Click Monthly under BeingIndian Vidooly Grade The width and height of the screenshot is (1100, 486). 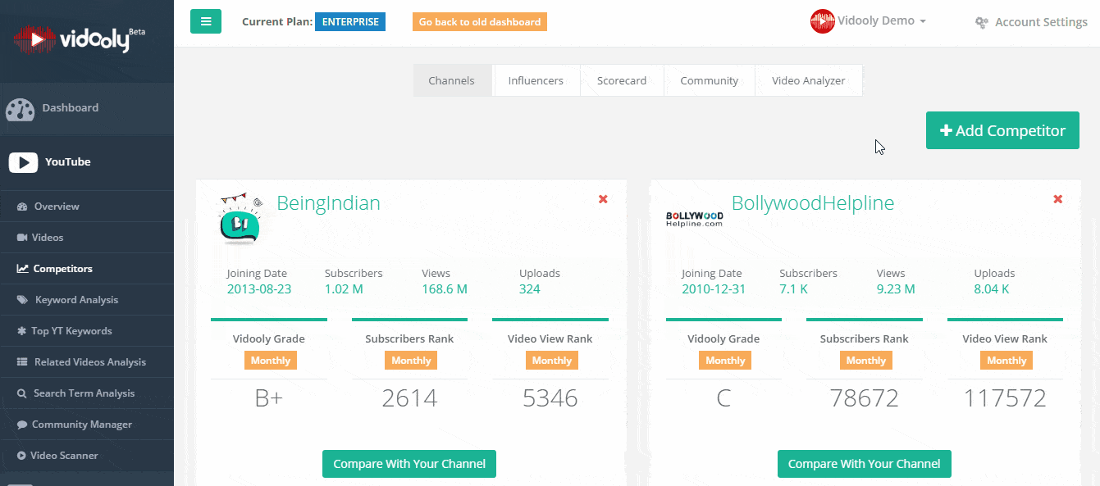click(x=271, y=361)
